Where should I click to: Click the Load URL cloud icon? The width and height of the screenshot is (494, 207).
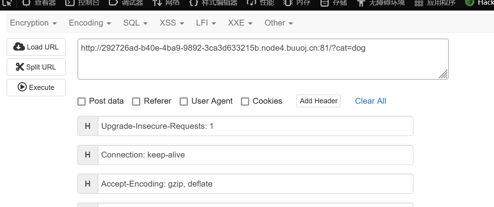pyautogui.click(x=19, y=47)
